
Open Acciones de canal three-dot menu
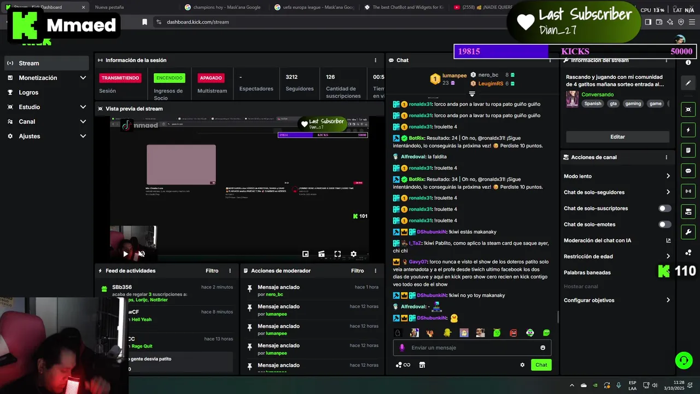point(666,157)
